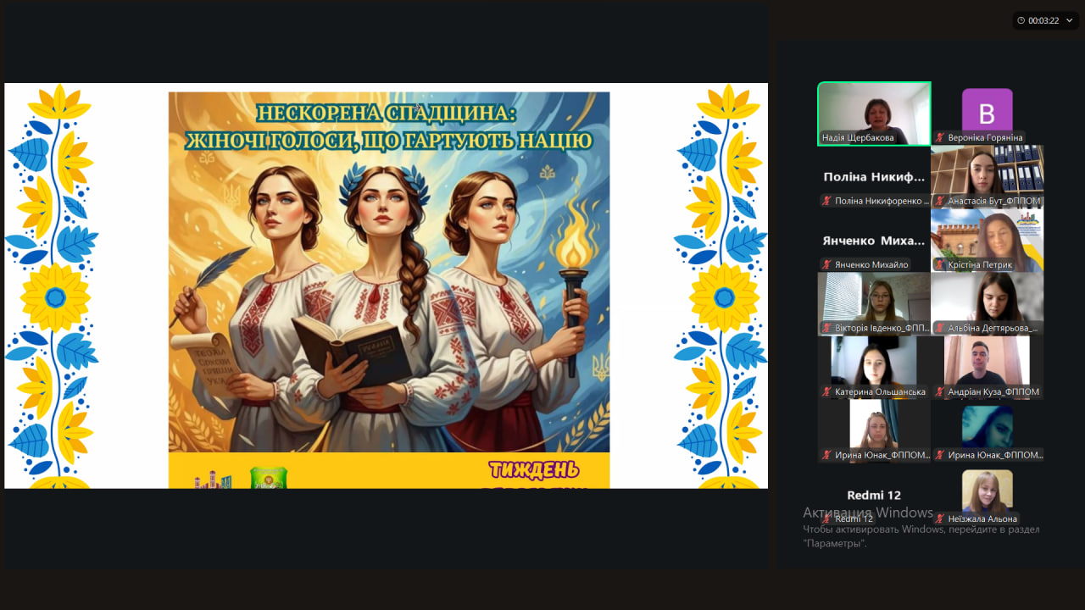Expand the chevron next to the 00:03:22 timer

coord(1069,20)
